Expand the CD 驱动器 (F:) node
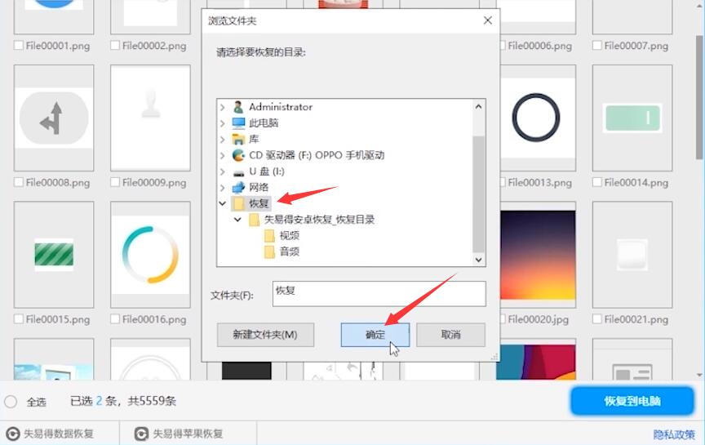Screen dimensions: 705x445 point(222,155)
